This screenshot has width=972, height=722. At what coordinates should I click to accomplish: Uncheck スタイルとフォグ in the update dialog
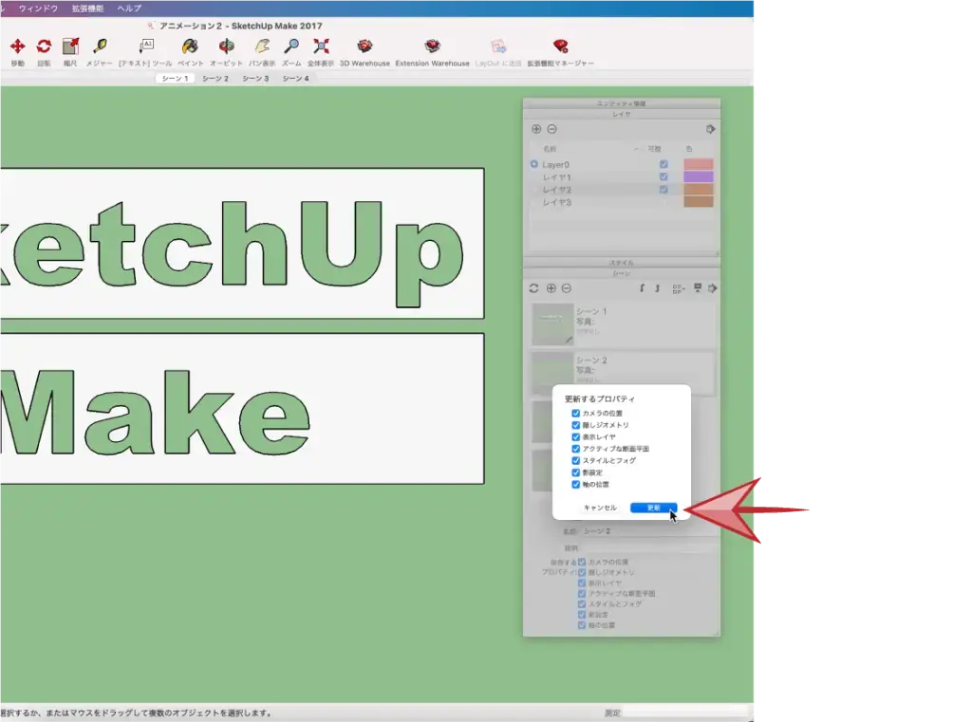point(576,460)
